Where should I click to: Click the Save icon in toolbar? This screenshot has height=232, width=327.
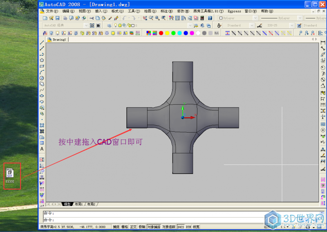point(58,18)
